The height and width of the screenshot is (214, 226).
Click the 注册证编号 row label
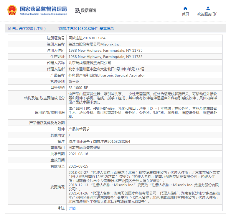[x=56, y=38]
